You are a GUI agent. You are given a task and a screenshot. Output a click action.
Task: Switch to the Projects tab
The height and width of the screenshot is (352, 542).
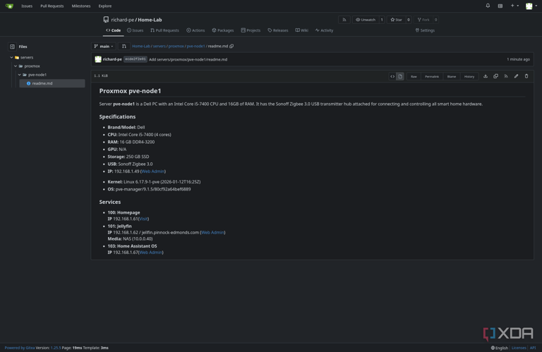click(251, 30)
